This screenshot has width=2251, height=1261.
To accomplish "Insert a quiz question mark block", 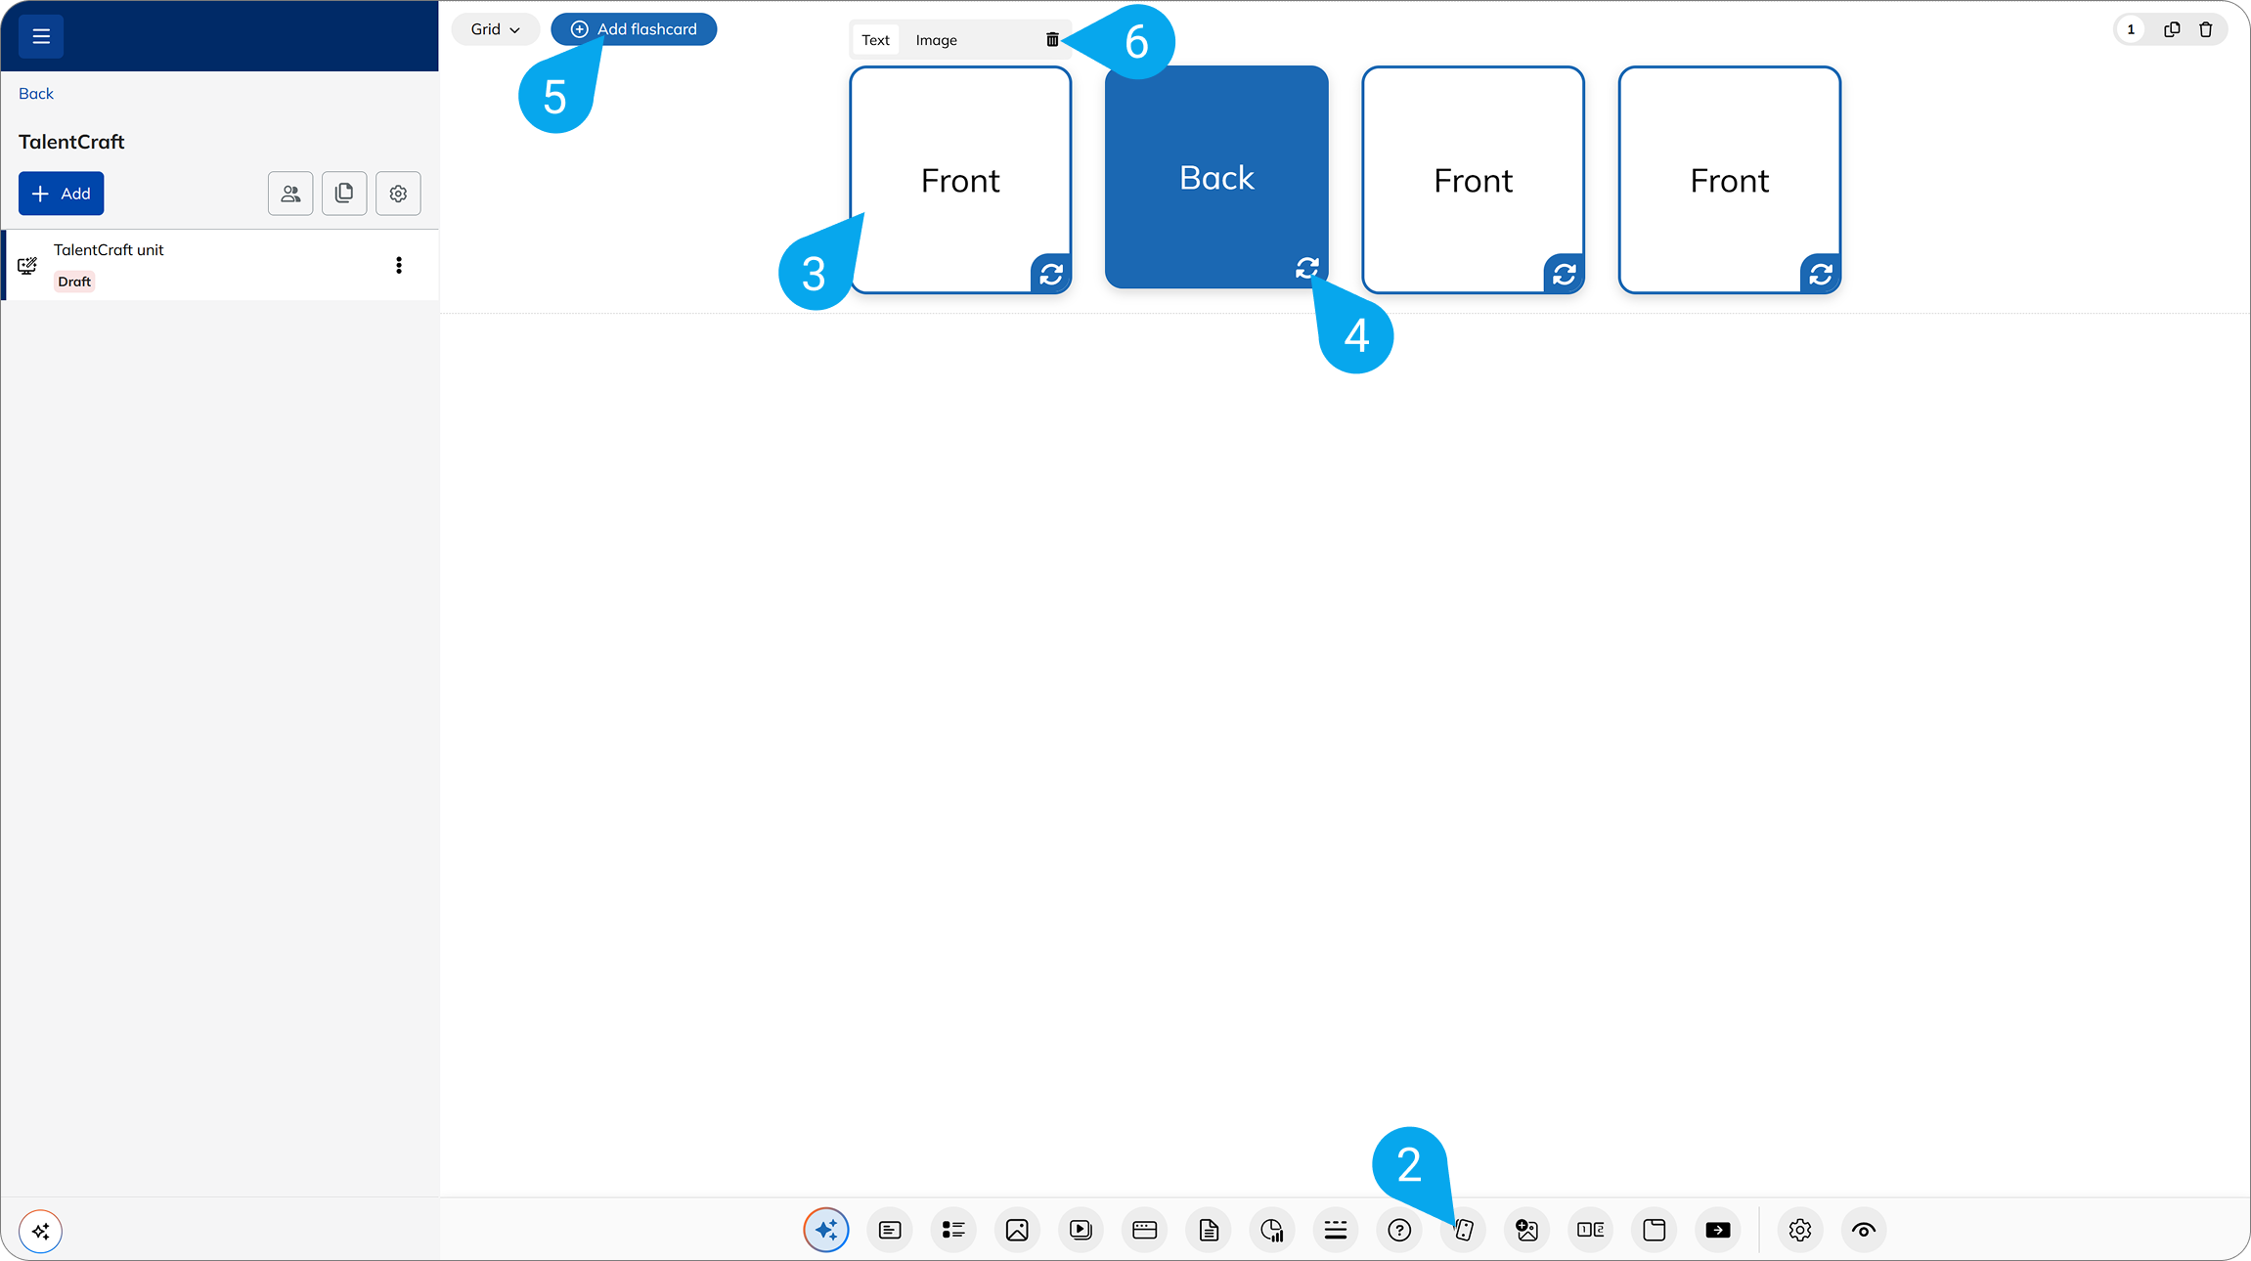I will tap(1399, 1230).
